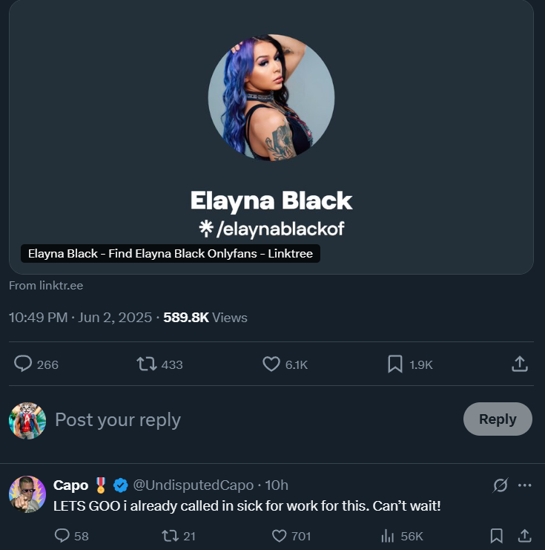Screen dimensions: 545x550
Task: Bookmark Capo's comment
Action: coord(497,535)
